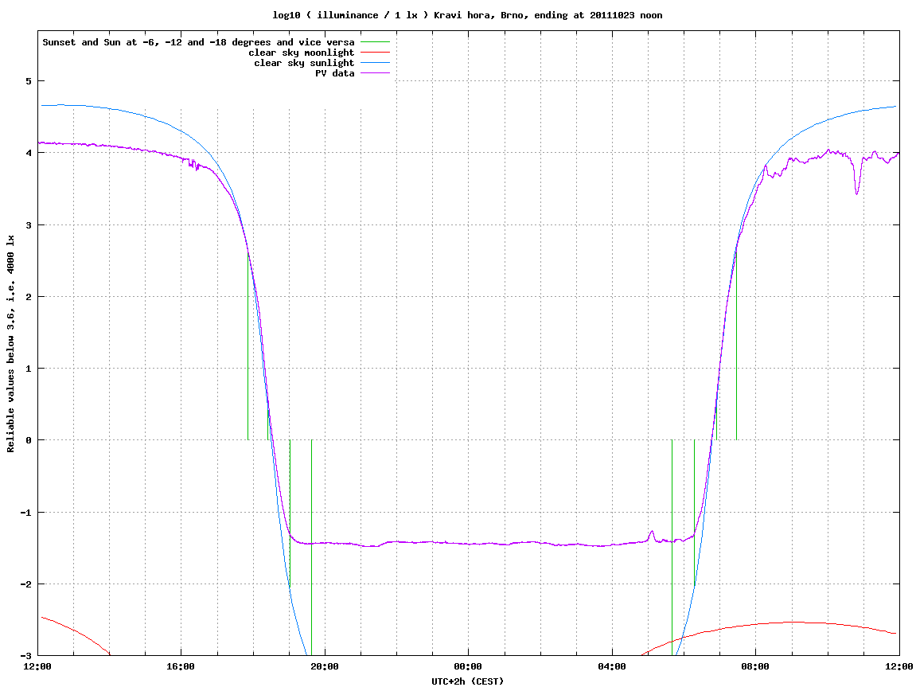Click the x-axis tick label 04:00
This screenshot has height=687, width=916.
tap(612, 666)
